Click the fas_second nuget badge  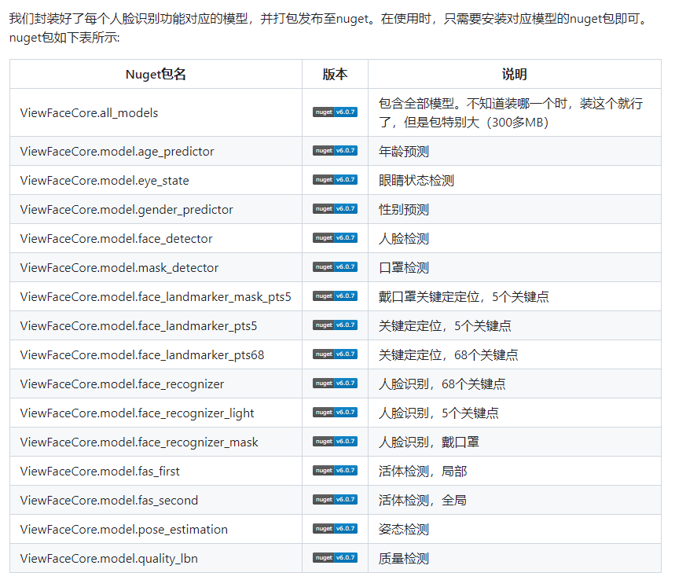pos(335,500)
